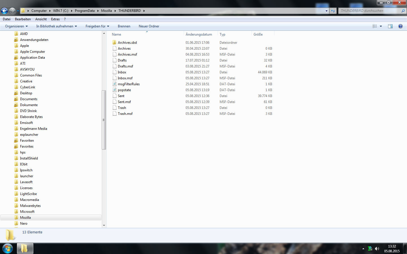The width and height of the screenshot is (407, 254).
Task: Open the Extras menu
Action: tap(55, 19)
